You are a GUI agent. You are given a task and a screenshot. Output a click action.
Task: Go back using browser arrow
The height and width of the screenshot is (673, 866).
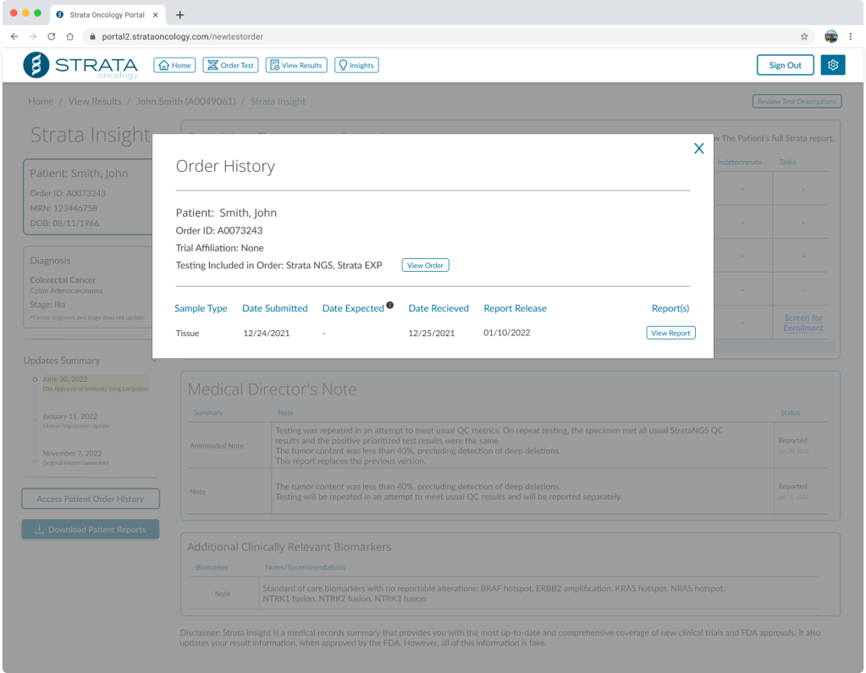(14, 36)
